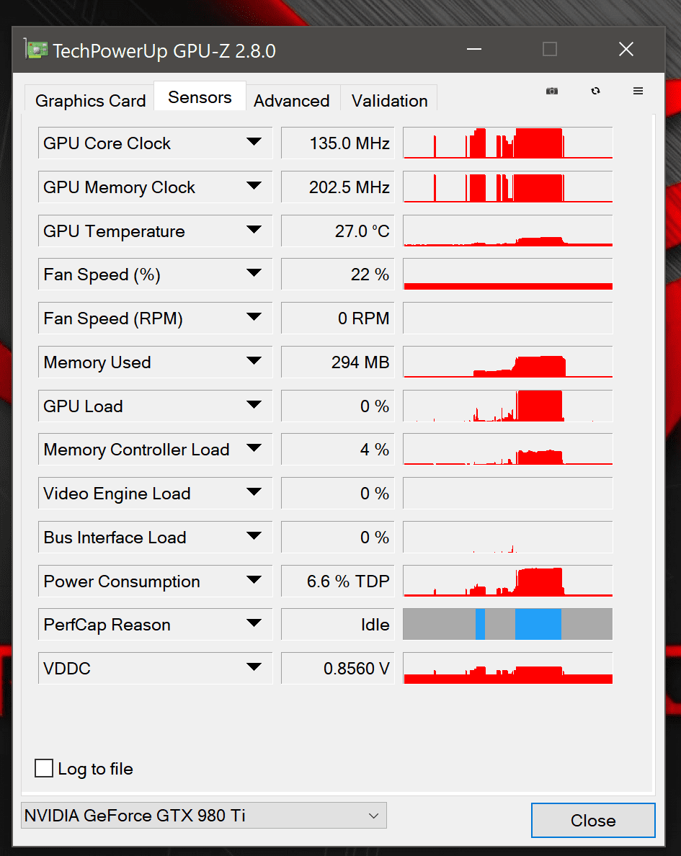Click the GPU Core Clock history graph
681x856 pixels.
(x=508, y=143)
